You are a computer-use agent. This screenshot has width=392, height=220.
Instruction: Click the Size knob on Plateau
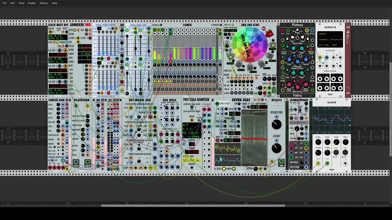click(289, 59)
